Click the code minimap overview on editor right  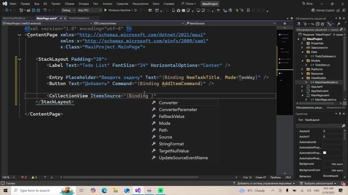coord(284,72)
